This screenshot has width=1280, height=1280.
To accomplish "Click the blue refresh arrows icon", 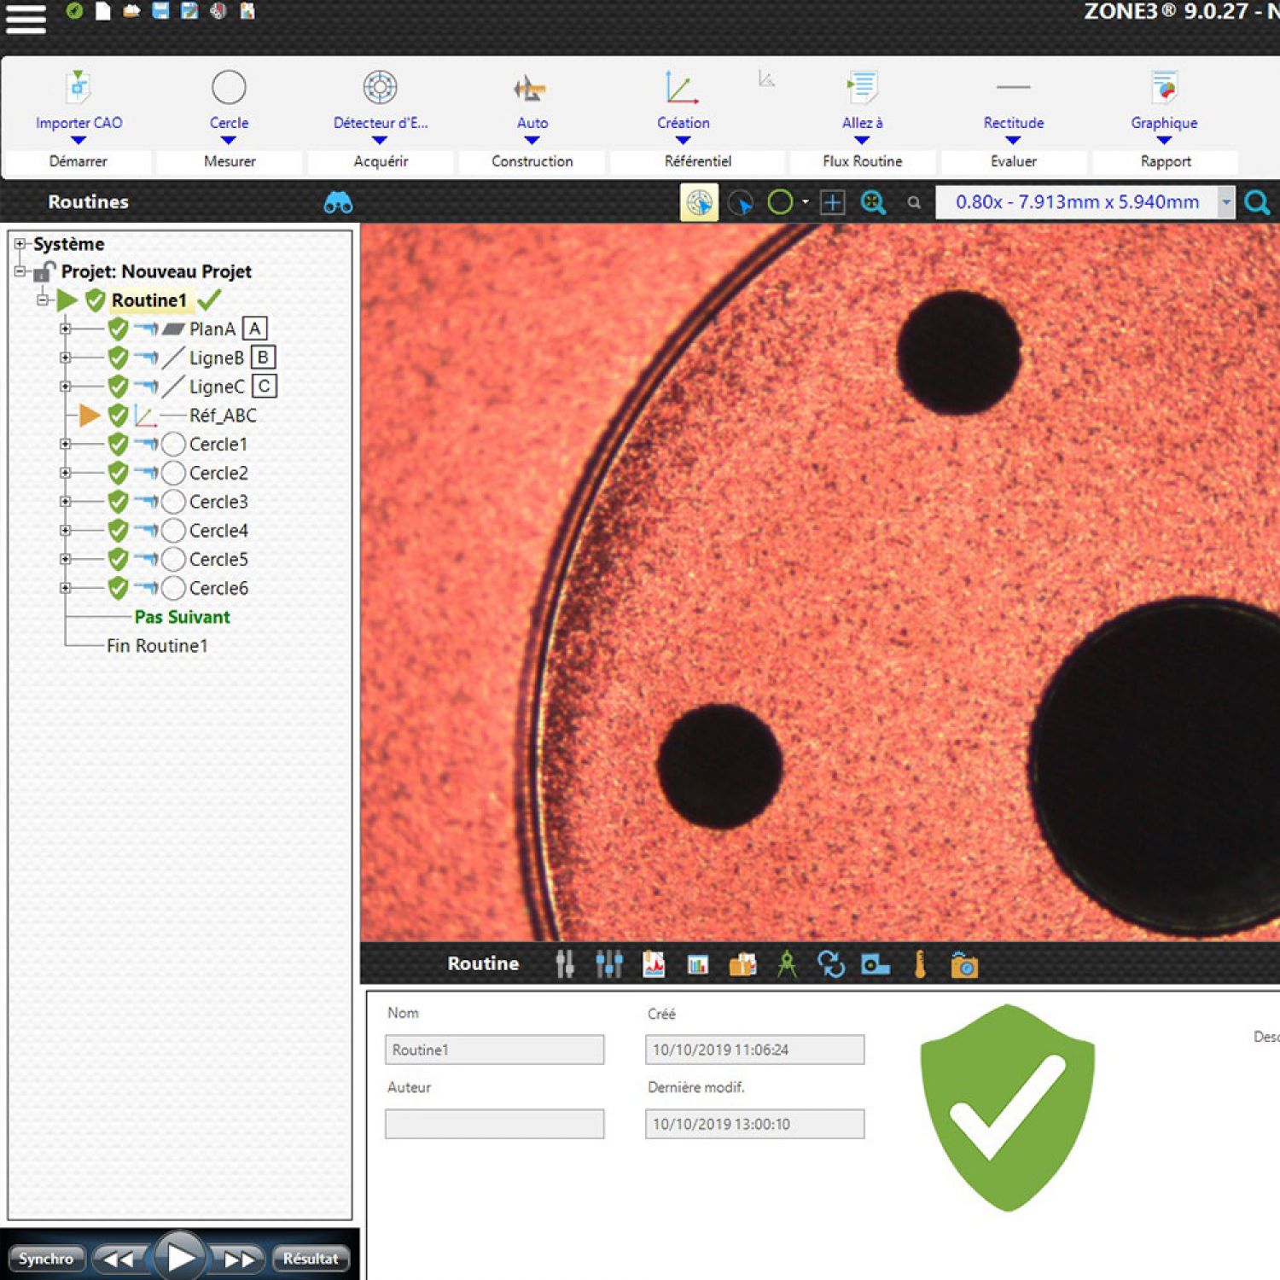I will [x=831, y=964].
